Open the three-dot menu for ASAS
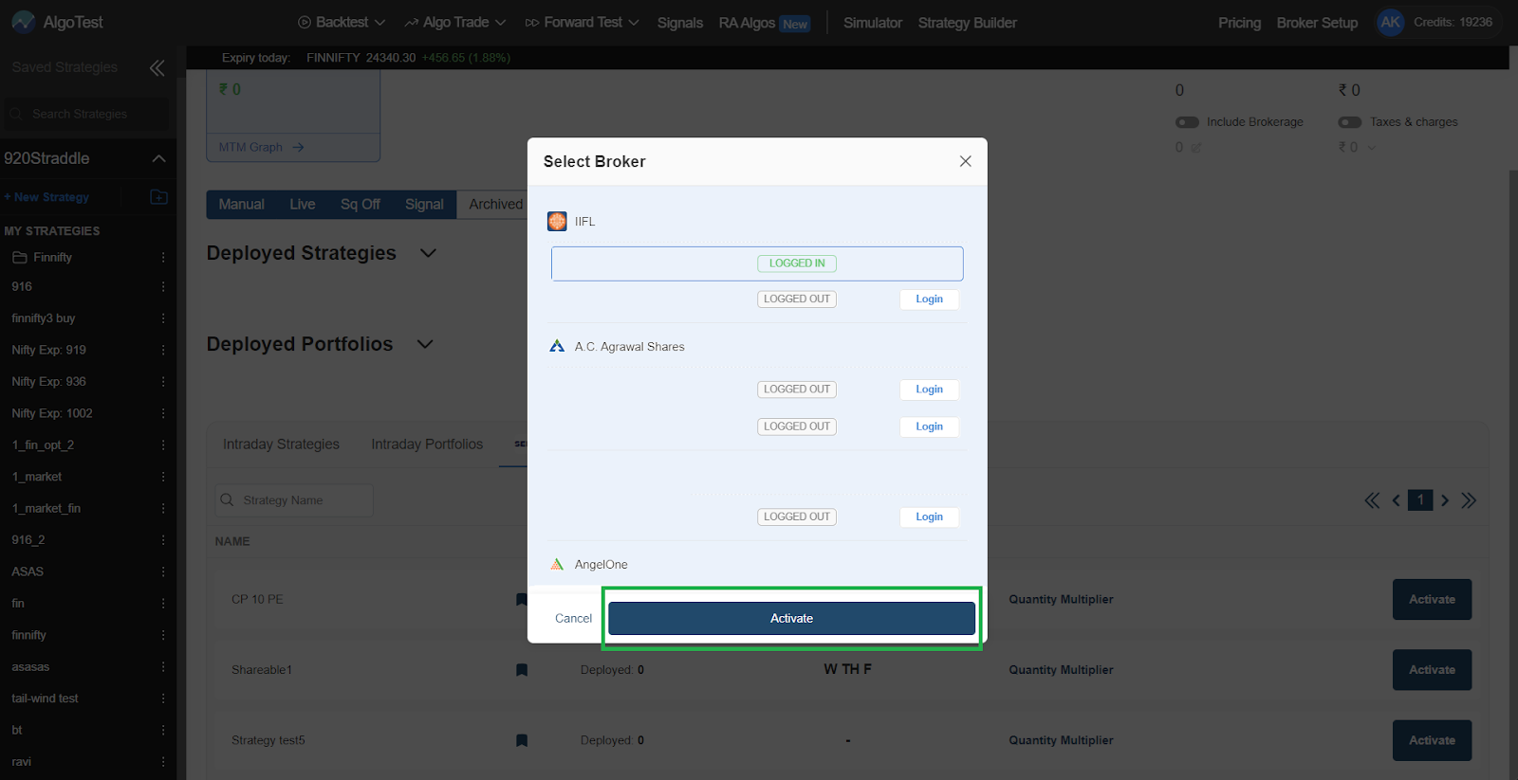This screenshot has height=780, width=1518. [x=163, y=571]
